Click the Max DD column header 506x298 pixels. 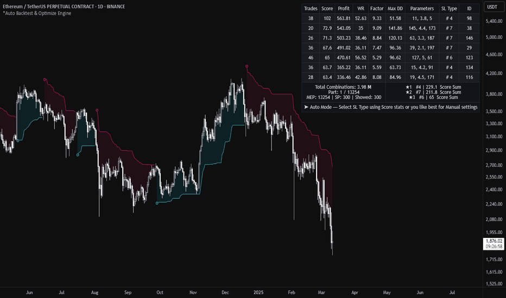pos(395,9)
